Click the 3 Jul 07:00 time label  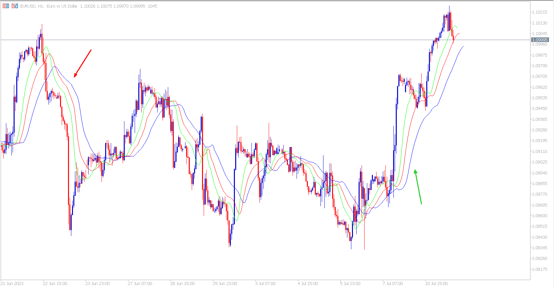[265, 284]
